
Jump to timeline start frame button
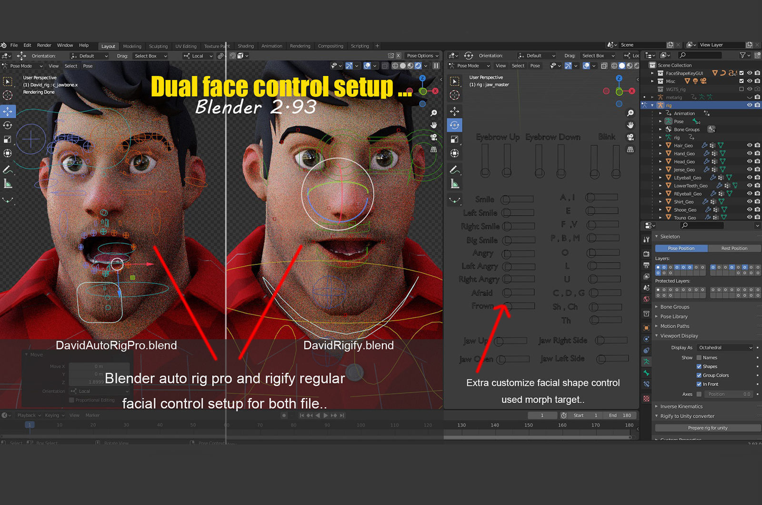click(302, 415)
